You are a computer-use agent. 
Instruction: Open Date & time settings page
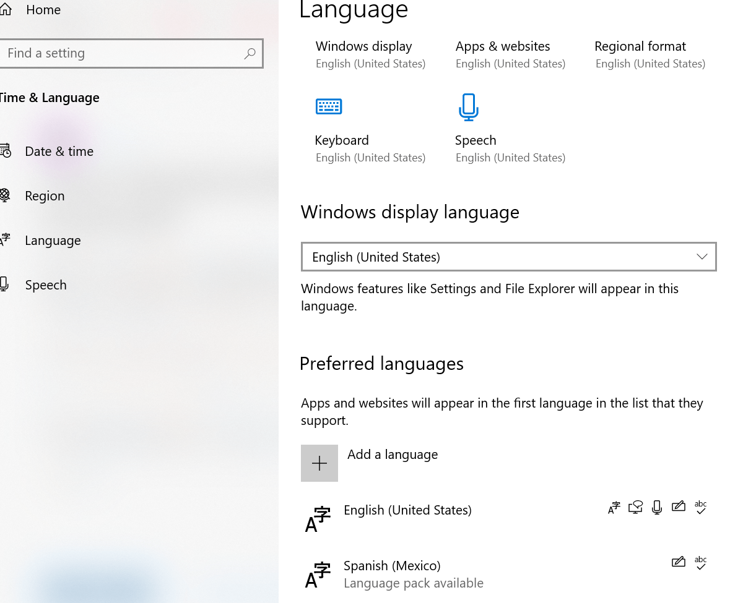coord(59,152)
